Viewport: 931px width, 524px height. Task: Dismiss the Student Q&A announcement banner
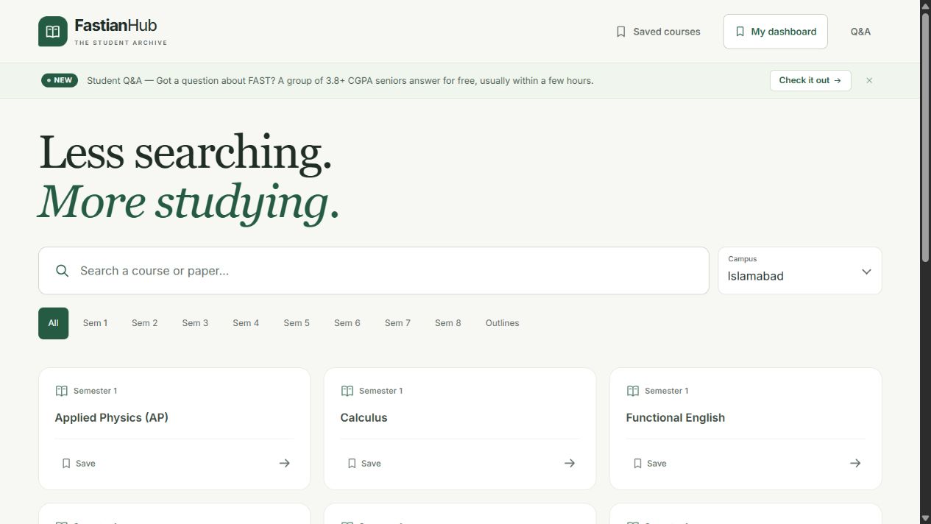869,80
